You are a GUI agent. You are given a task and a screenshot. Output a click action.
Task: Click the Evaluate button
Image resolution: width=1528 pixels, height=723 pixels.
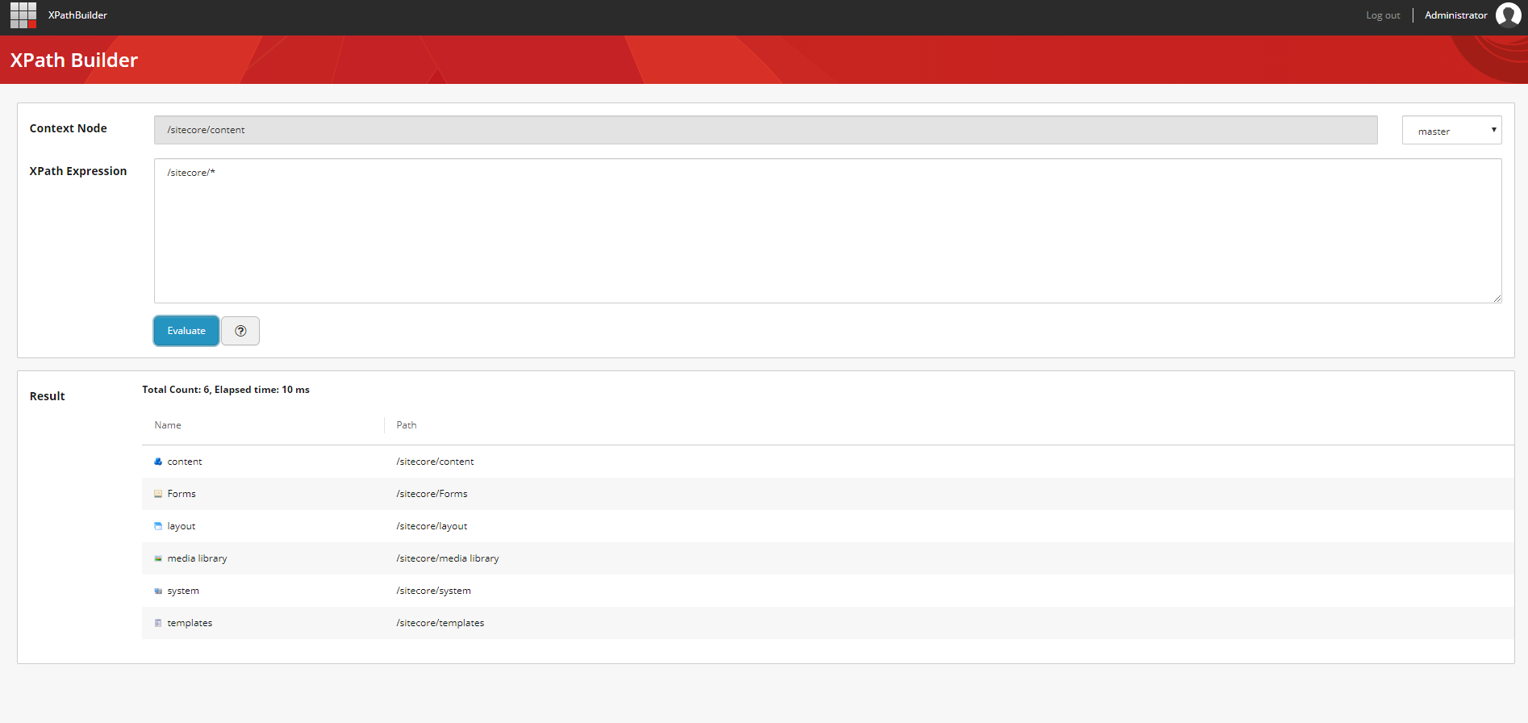[x=186, y=331]
